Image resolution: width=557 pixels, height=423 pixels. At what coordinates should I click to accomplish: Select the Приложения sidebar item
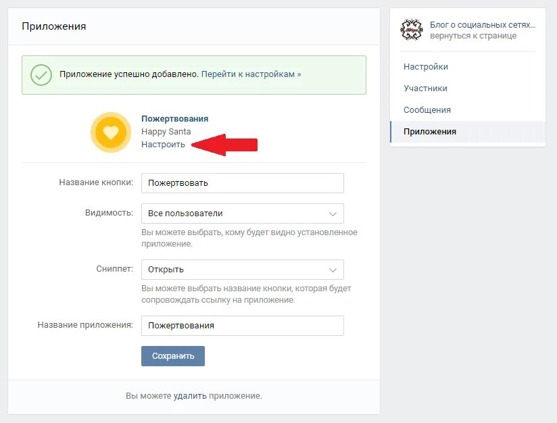pyautogui.click(x=430, y=132)
